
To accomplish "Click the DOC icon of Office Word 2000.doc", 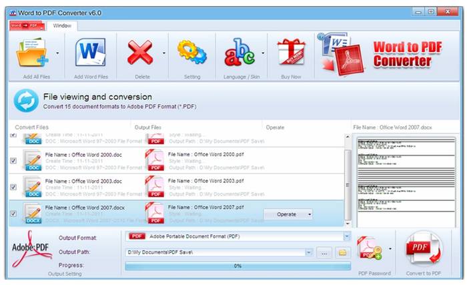I will [x=32, y=160].
